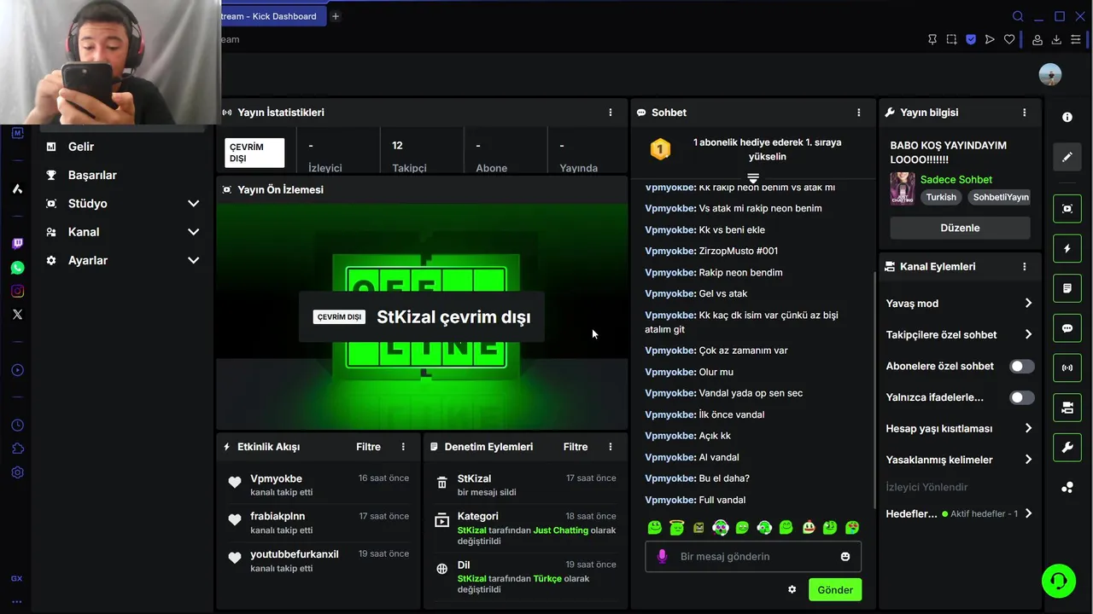Click the broadcast signal icon in right rail
This screenshot has height=614, width=1093.
[x=1067, y=368]
